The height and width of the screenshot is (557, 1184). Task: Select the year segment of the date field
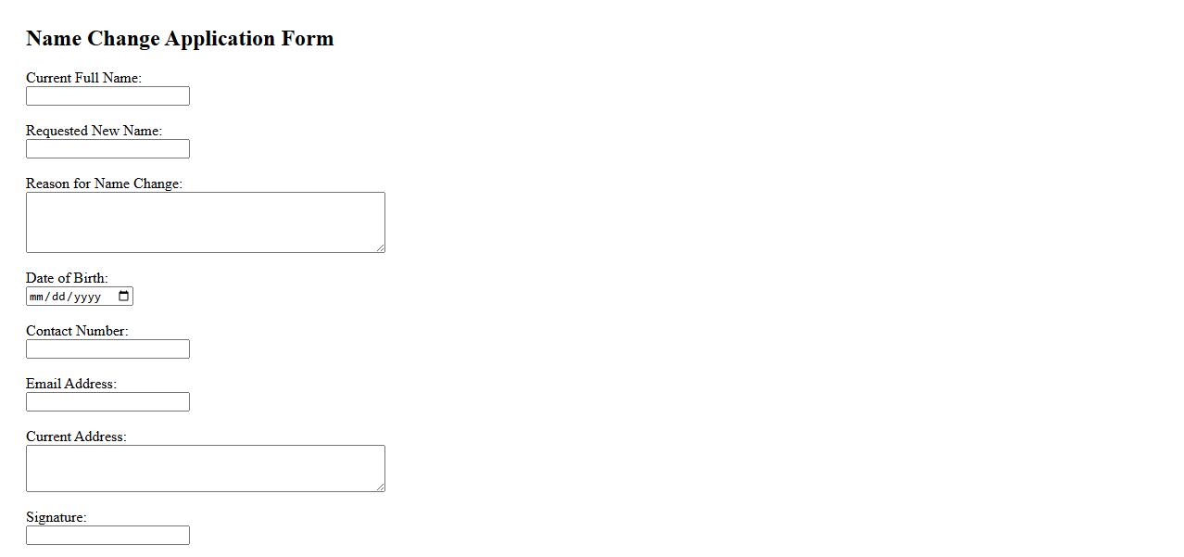click(87, 297)
